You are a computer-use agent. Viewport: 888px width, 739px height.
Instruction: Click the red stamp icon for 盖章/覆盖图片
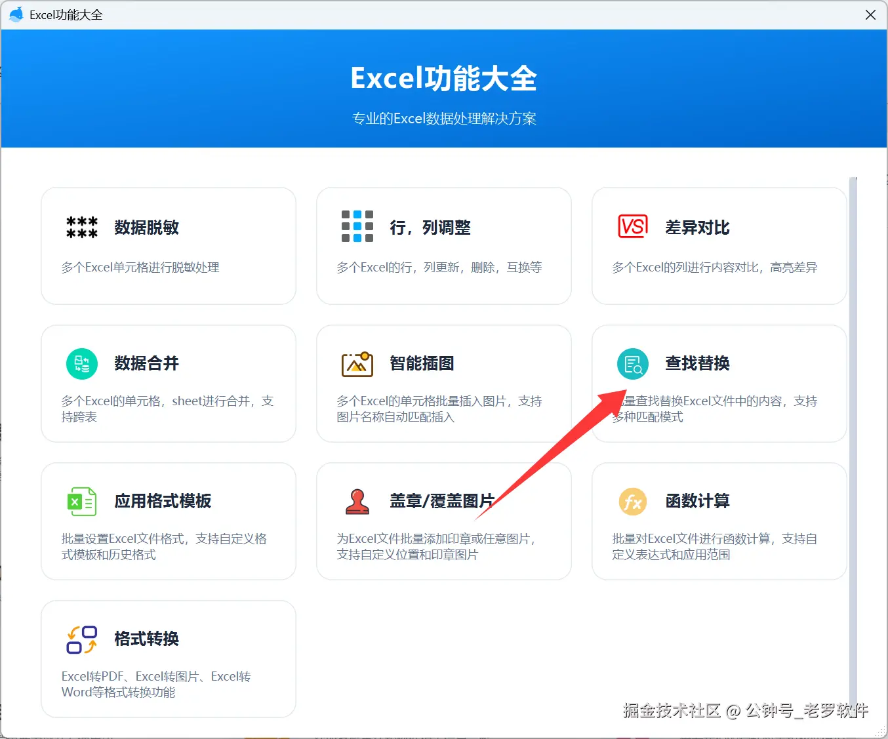[357, 502]
